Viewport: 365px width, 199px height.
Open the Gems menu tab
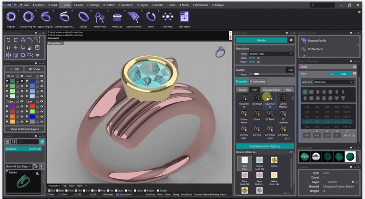click(78, 5)
